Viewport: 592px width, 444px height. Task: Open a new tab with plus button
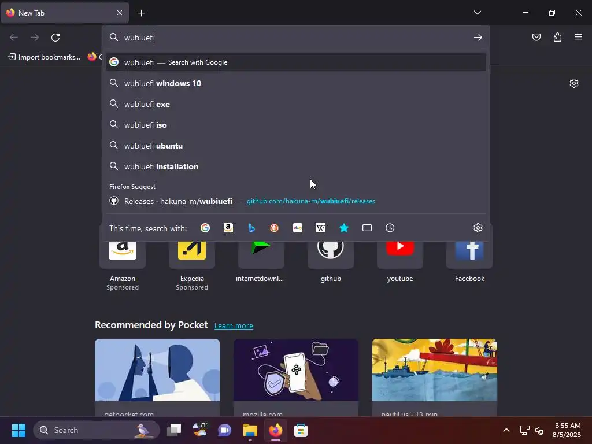click(141, 13)
